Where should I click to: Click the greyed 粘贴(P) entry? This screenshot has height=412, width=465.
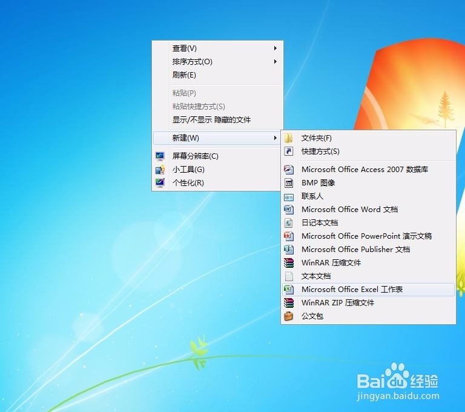[217, 93]
